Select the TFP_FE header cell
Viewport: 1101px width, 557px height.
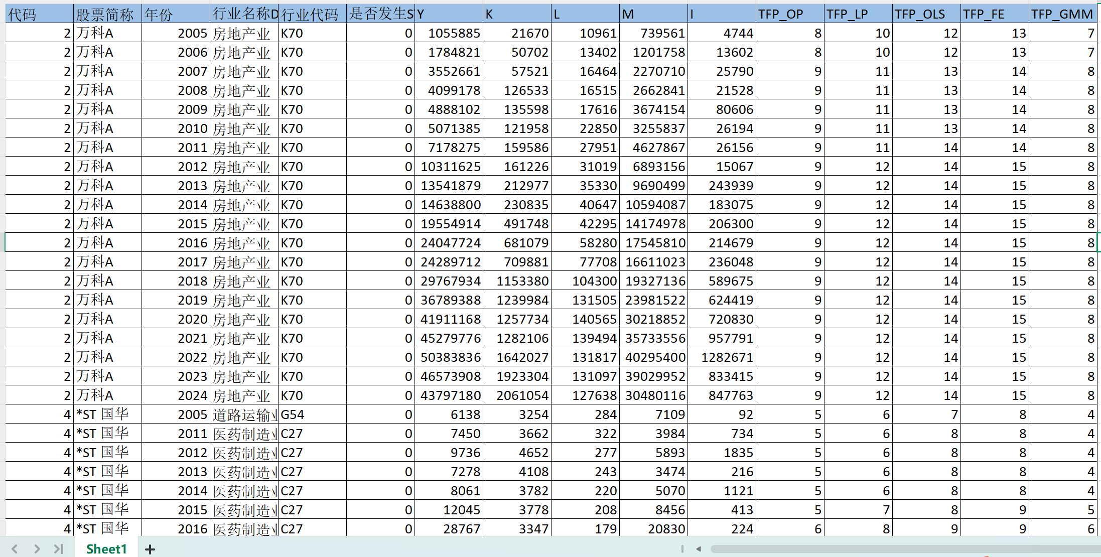(x=994, y=14)
